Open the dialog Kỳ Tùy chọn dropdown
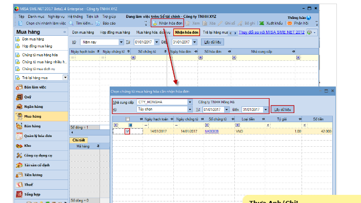The height and width of the screenshot is (203, 361). tap(190, 109)
